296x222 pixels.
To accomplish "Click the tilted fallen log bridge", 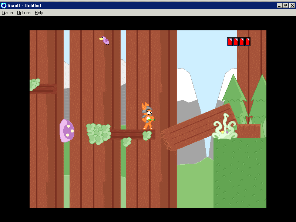I will (x=198, y=127).
